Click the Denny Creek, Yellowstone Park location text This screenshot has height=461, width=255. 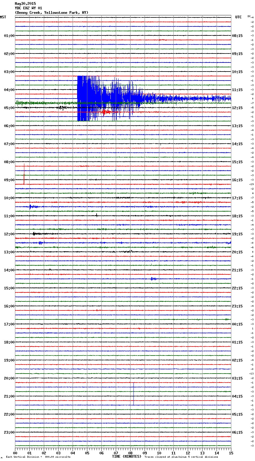click(x=52, y=13)
